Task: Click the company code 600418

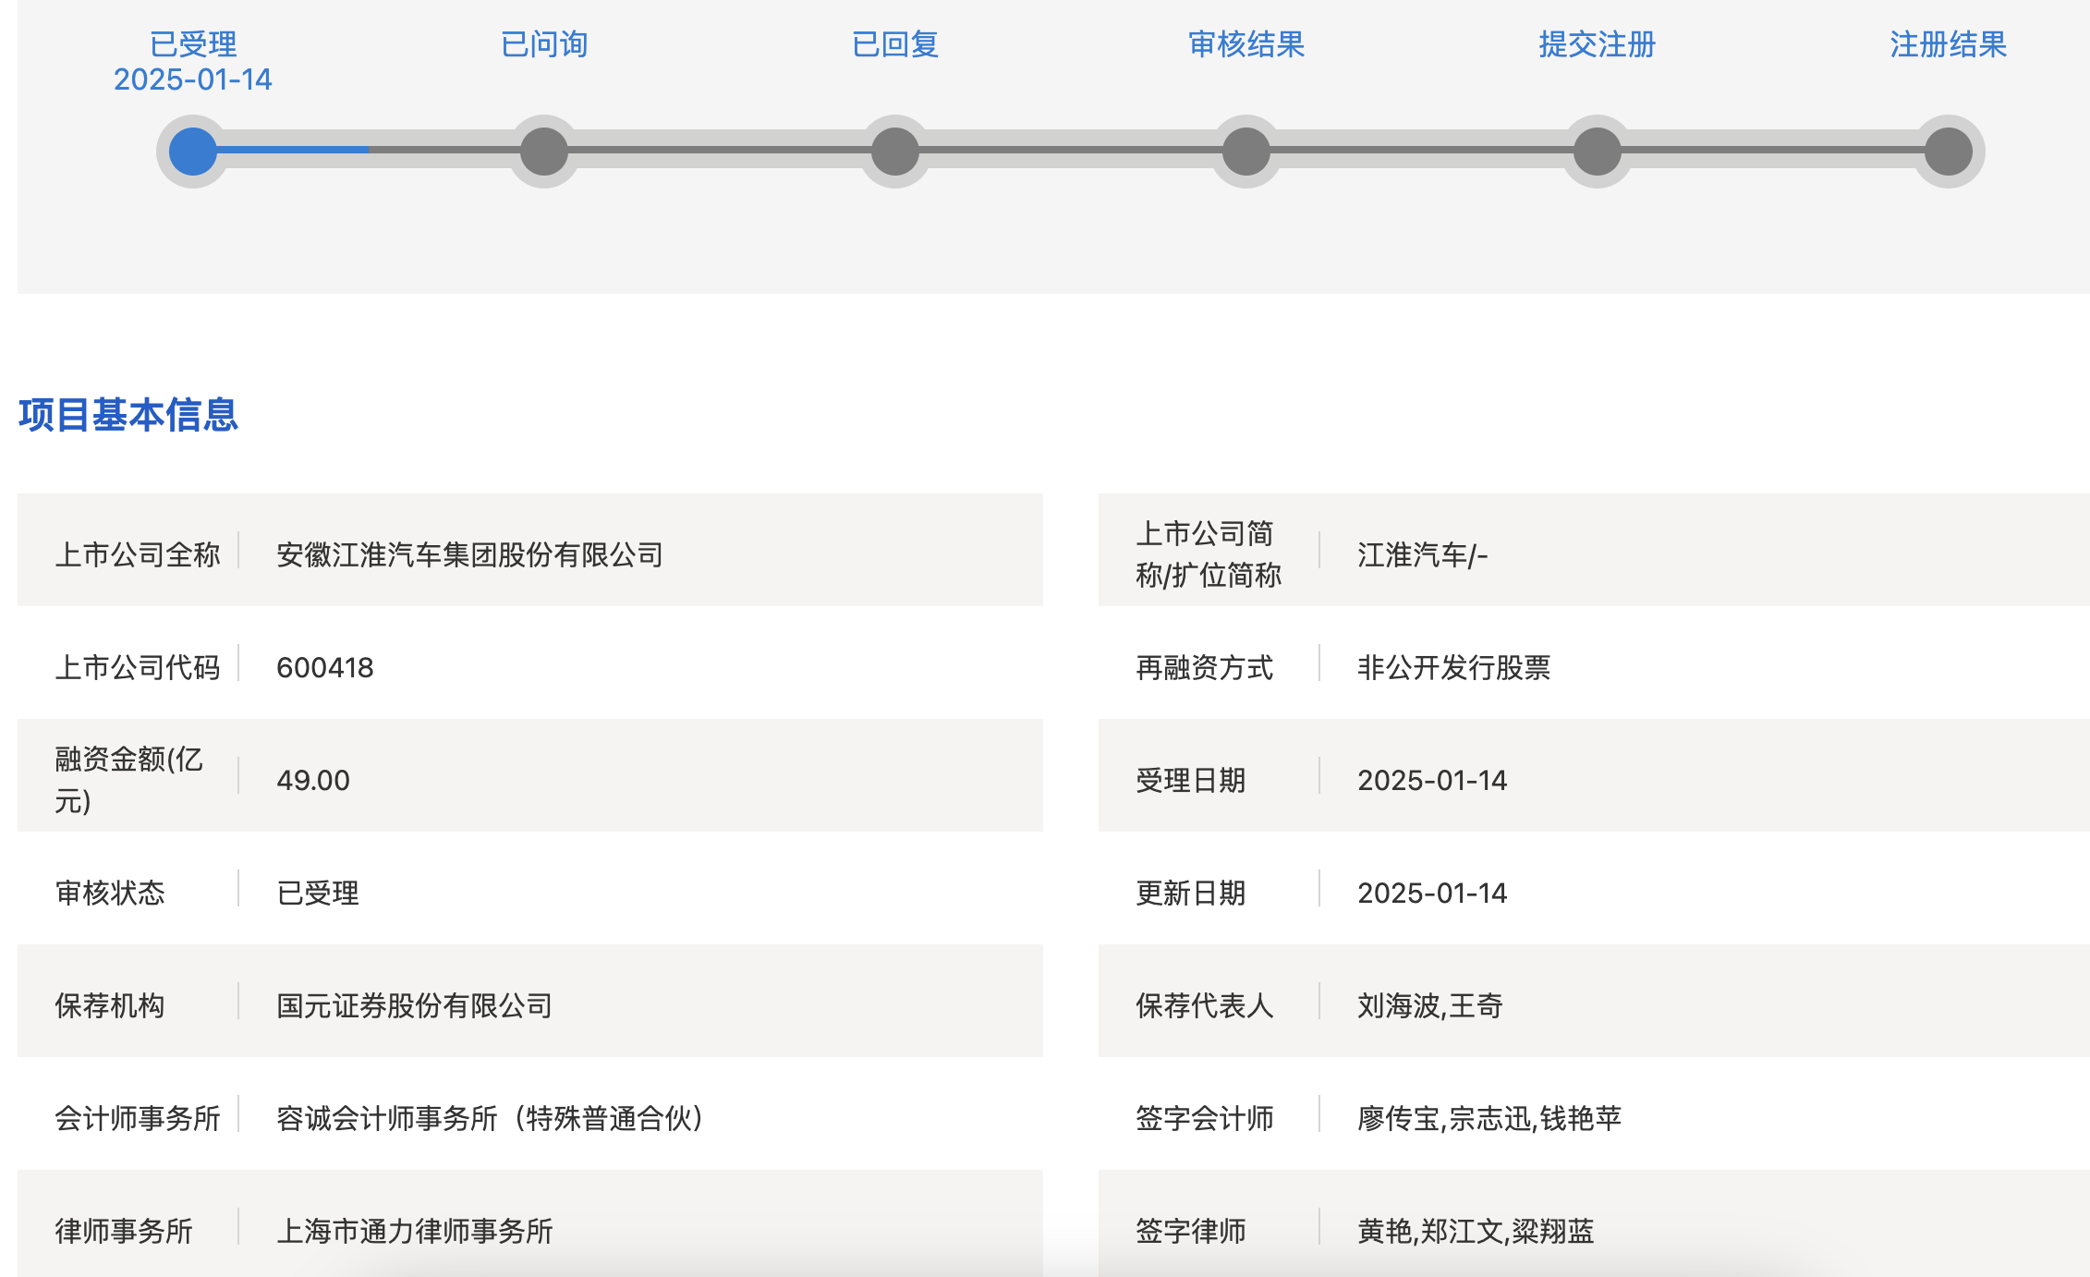Action: click(x=325, y=667)
